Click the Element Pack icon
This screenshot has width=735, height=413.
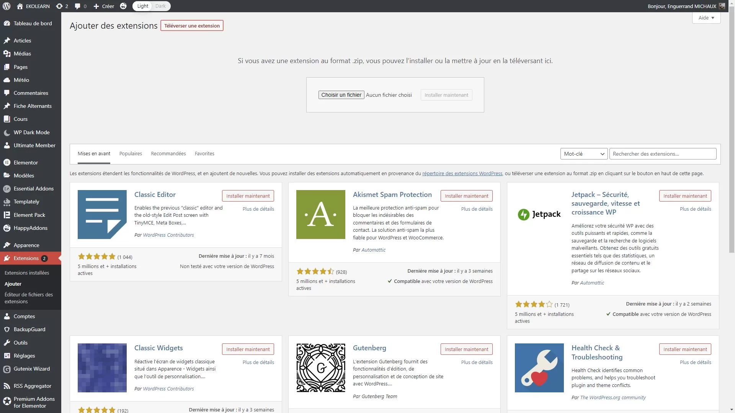coord(7,215)
